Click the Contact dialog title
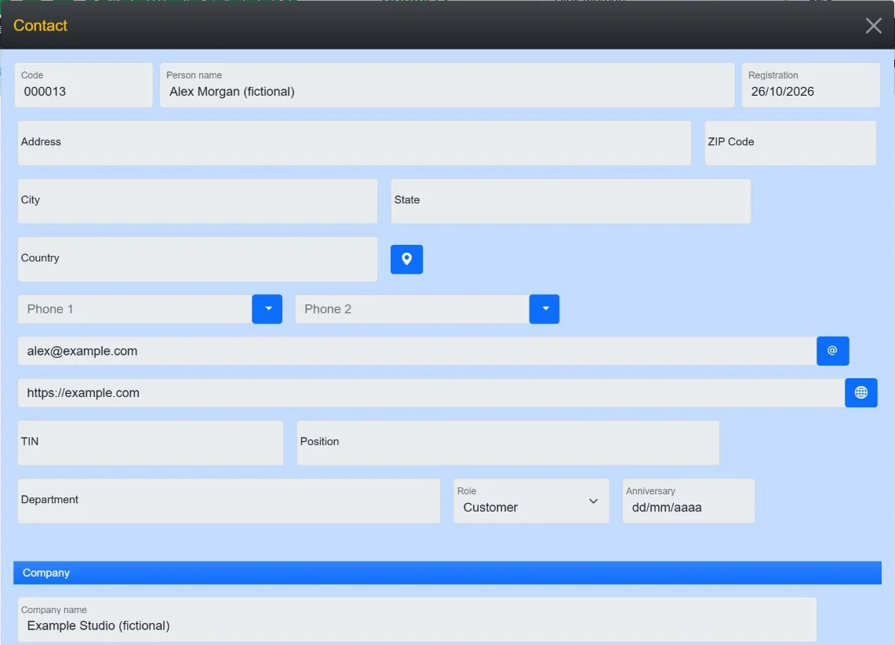This screenshot has width=895, height=645. pos(40,26)
